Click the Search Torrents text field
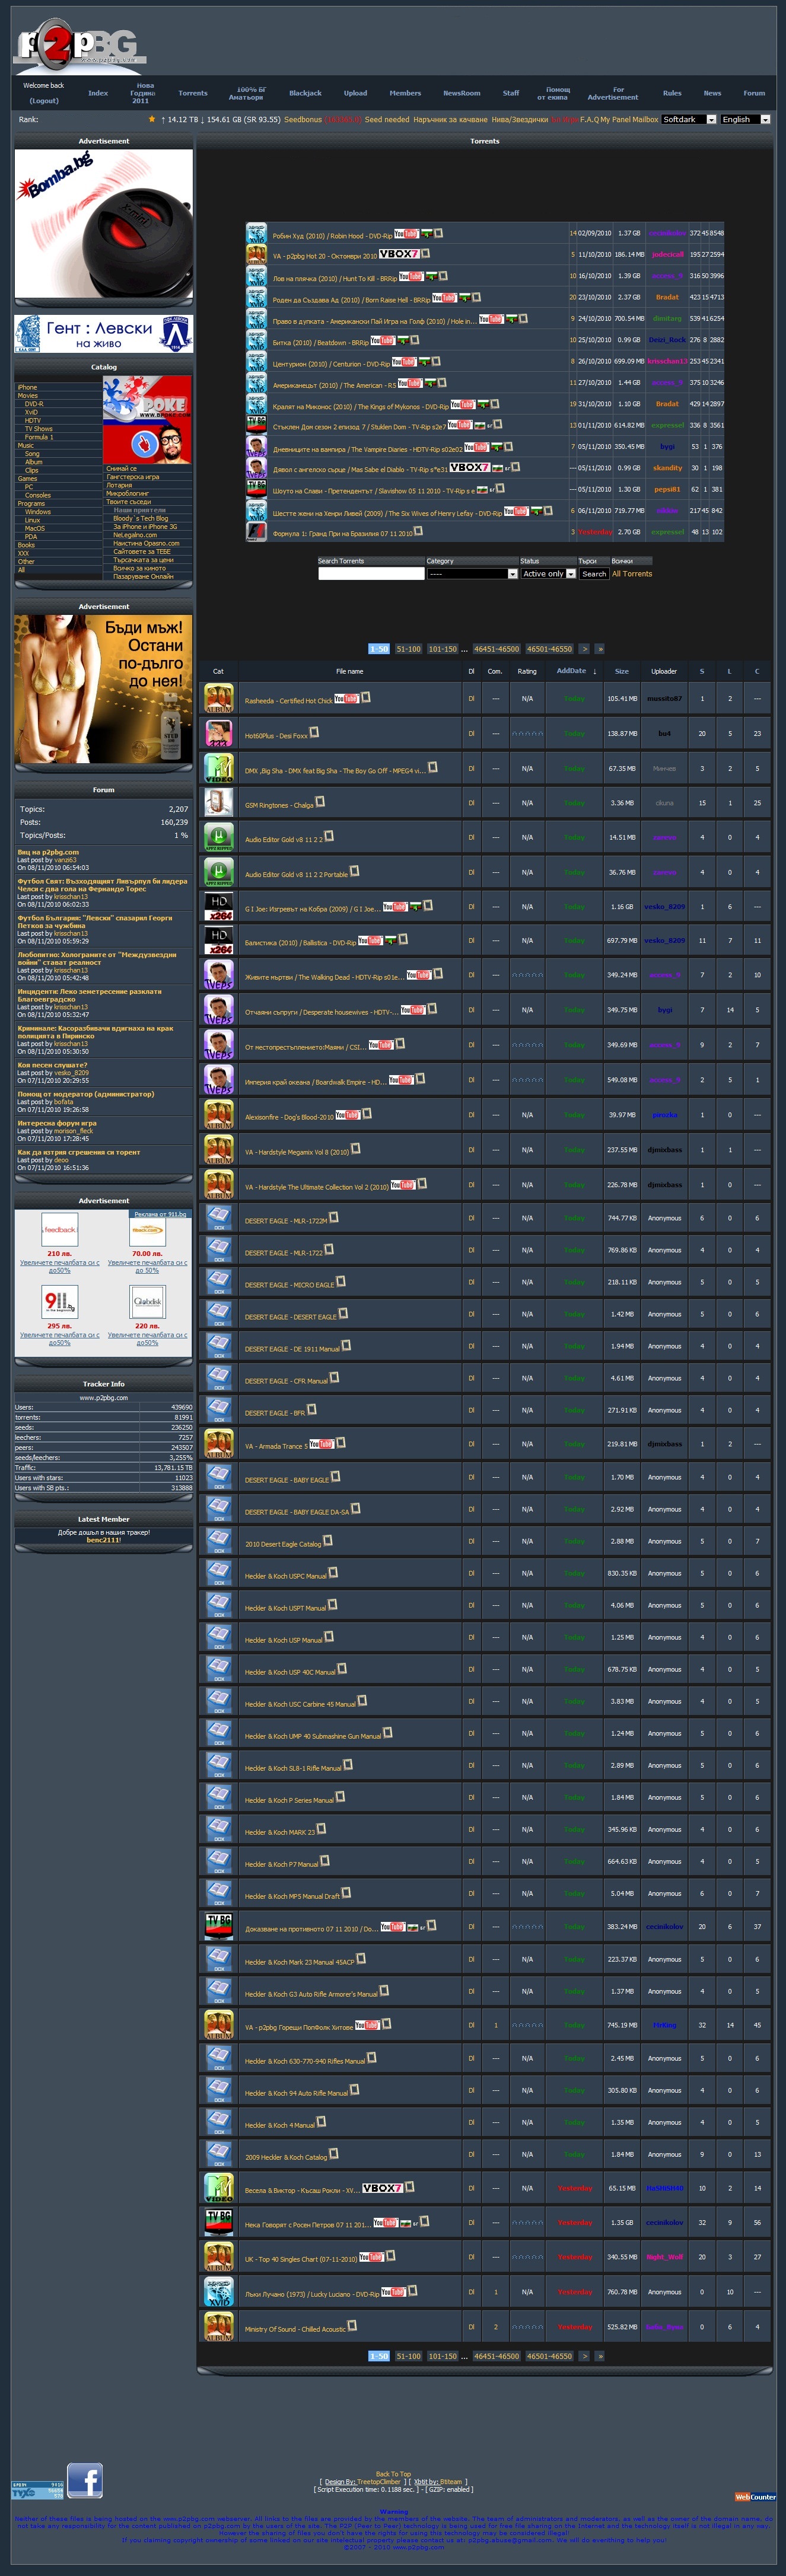786x2576 pixels. tap(371, 574)
